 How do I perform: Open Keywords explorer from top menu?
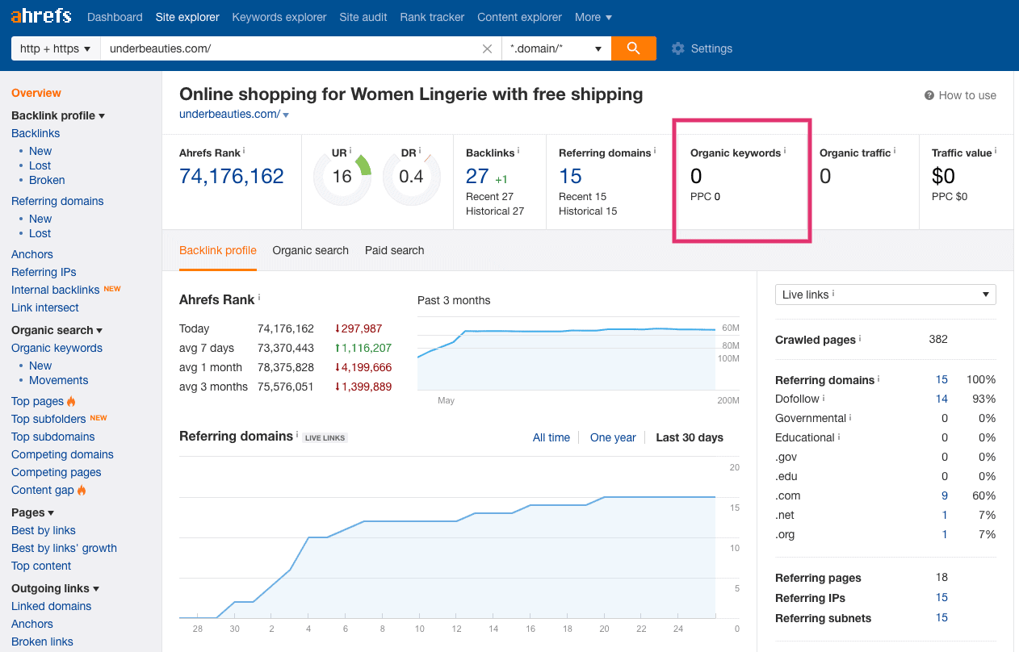click(x=279, y=17)
